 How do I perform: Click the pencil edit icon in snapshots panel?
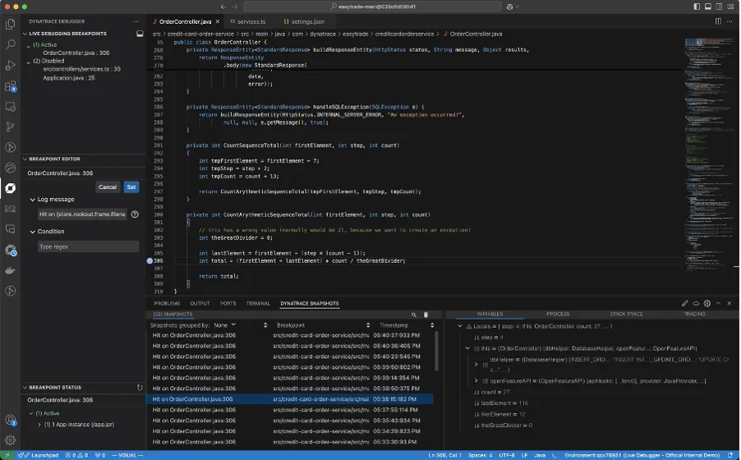(x=685, y=303)
